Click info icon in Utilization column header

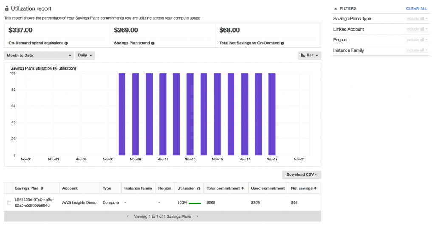point(199,188)
